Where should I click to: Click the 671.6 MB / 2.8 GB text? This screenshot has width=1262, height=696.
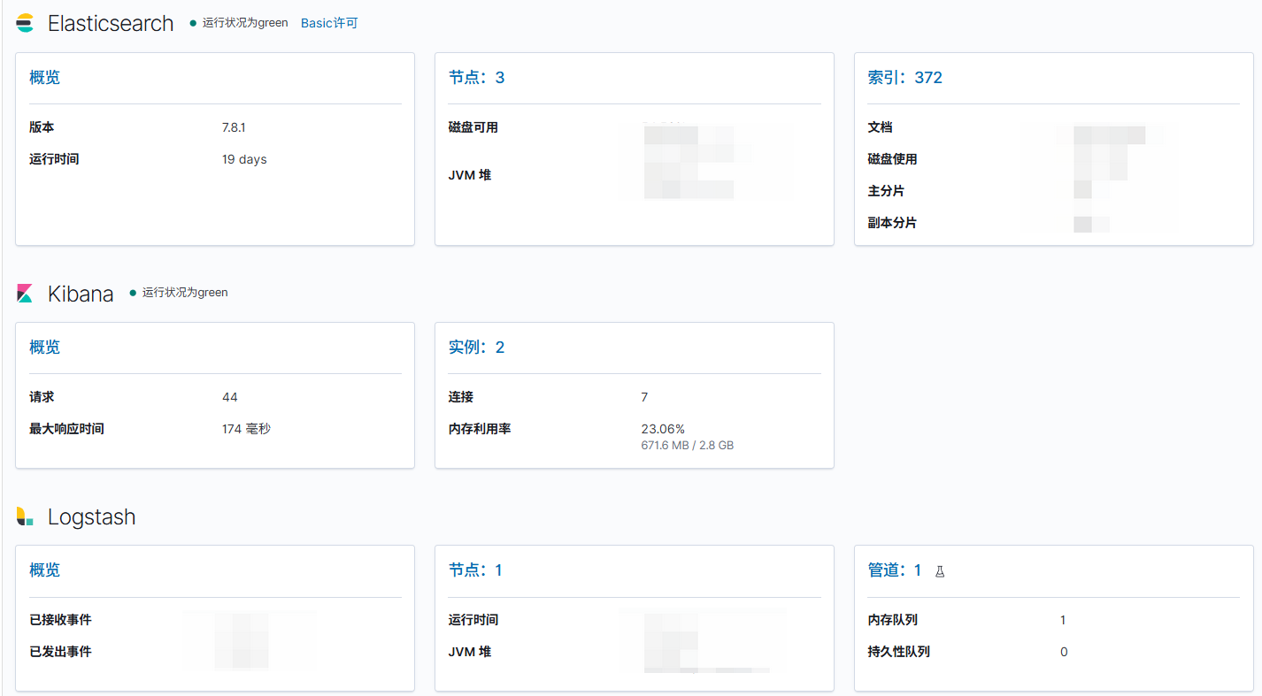coord(688,446)
